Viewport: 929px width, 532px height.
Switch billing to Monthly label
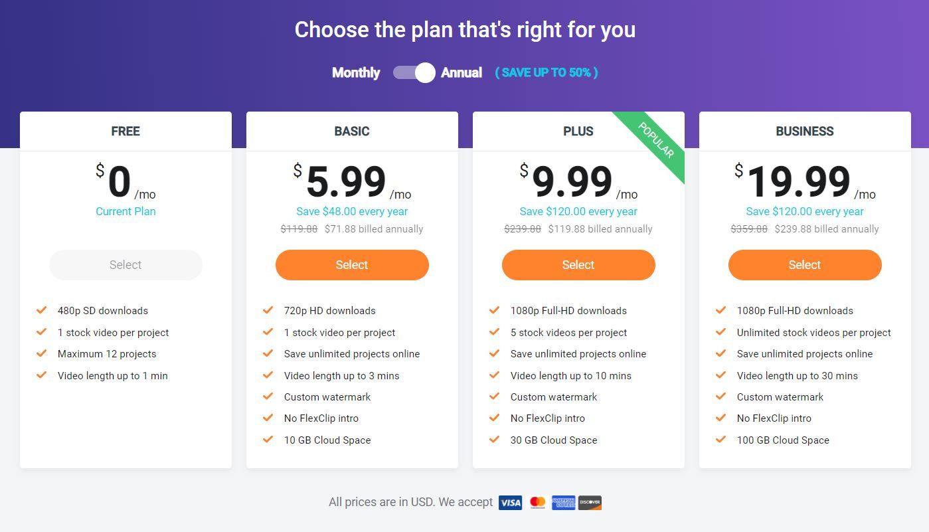[356, 72]
